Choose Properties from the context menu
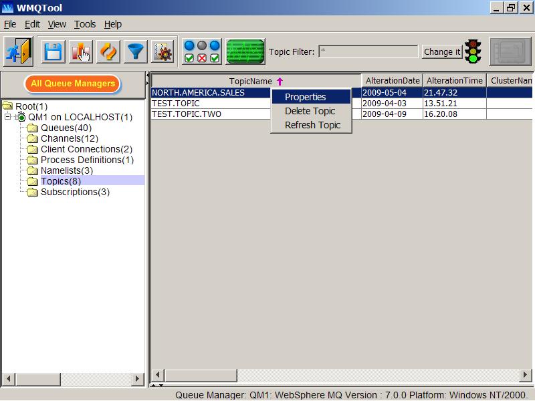The image size is (535, 401). 311,97
